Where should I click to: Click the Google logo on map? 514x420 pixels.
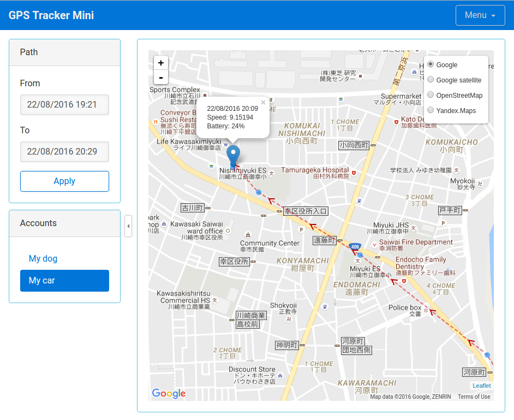169,393
